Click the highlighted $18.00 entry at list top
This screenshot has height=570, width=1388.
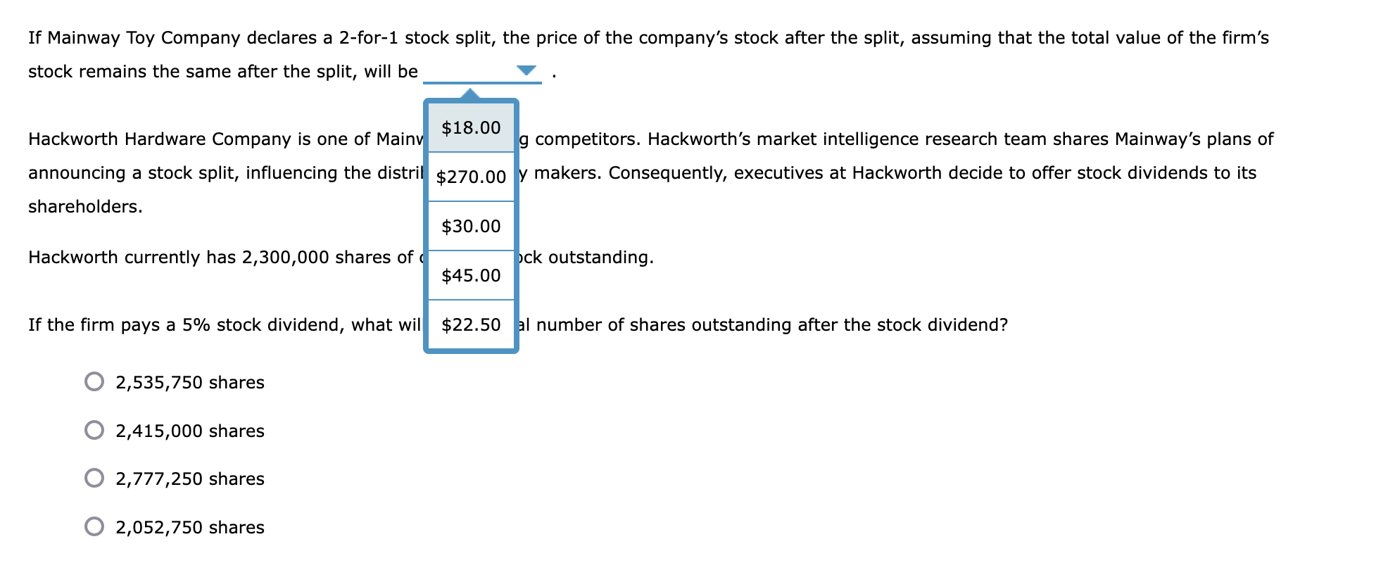[x=470, y=127]
